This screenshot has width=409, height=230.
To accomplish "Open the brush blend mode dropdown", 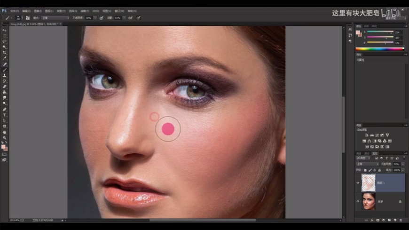I will coord(55,18).
